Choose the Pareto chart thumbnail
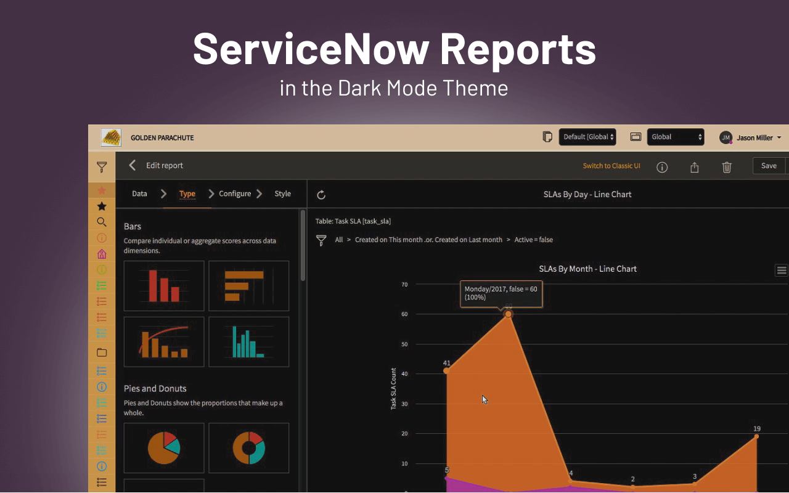Viewport: 789px width, 493px height. 164,342
